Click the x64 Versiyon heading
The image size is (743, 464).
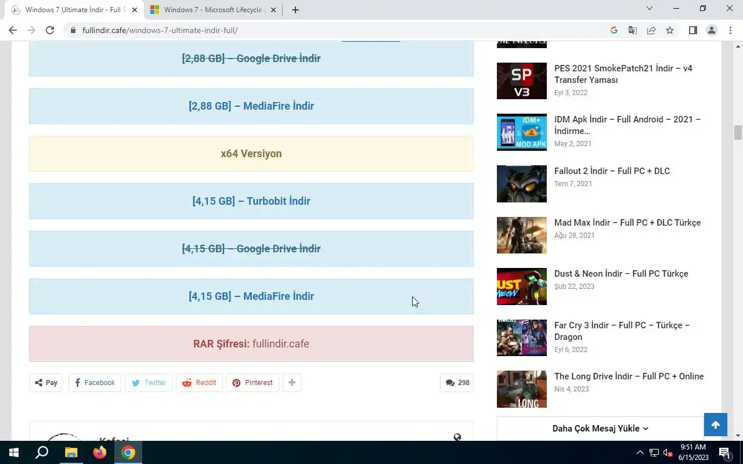[x=251, y=154]
